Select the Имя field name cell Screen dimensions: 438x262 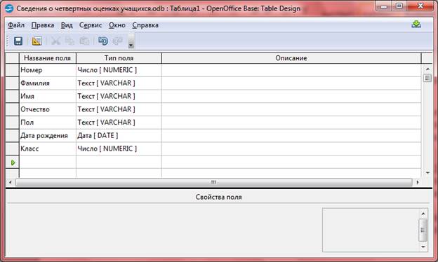(48, 96)
